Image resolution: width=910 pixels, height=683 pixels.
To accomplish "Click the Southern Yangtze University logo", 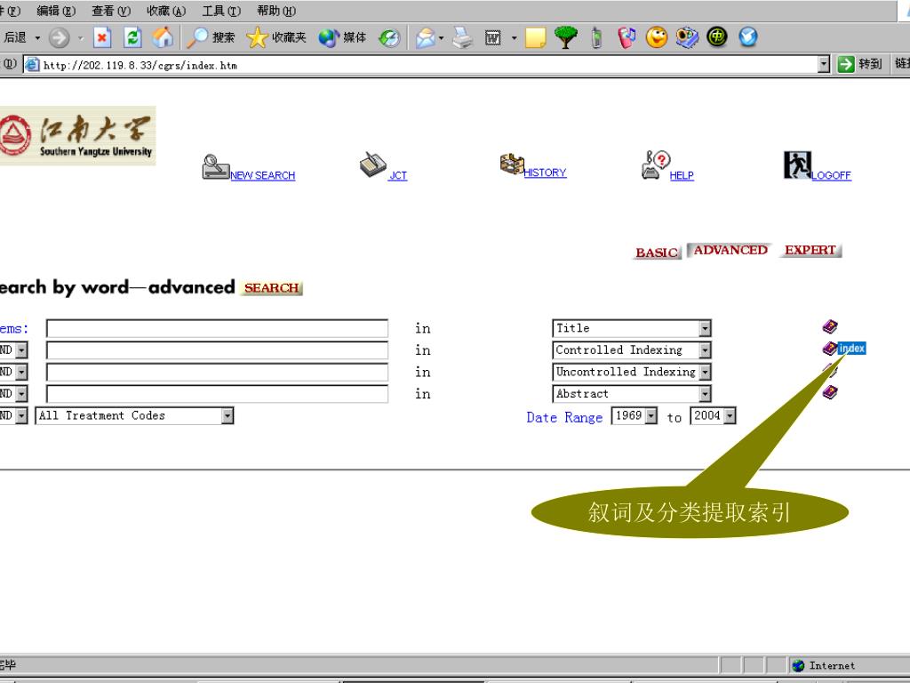I will pyautogui.click(x=77, y=136).
